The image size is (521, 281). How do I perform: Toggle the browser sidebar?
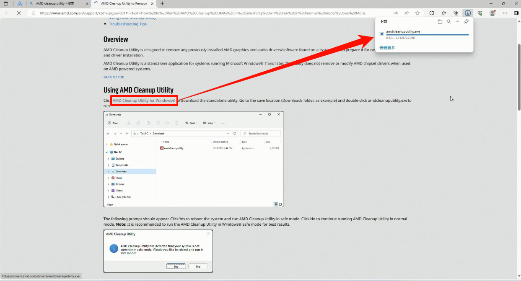pyautogui.click(x=516, y=13)
